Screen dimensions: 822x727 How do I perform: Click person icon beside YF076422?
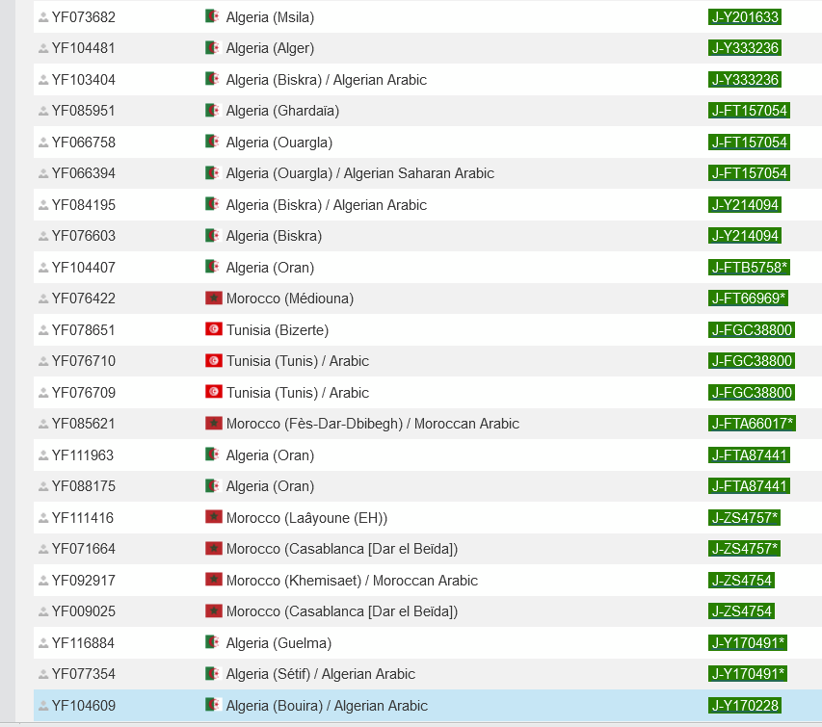pyautogui.click(x=43, y=299)
